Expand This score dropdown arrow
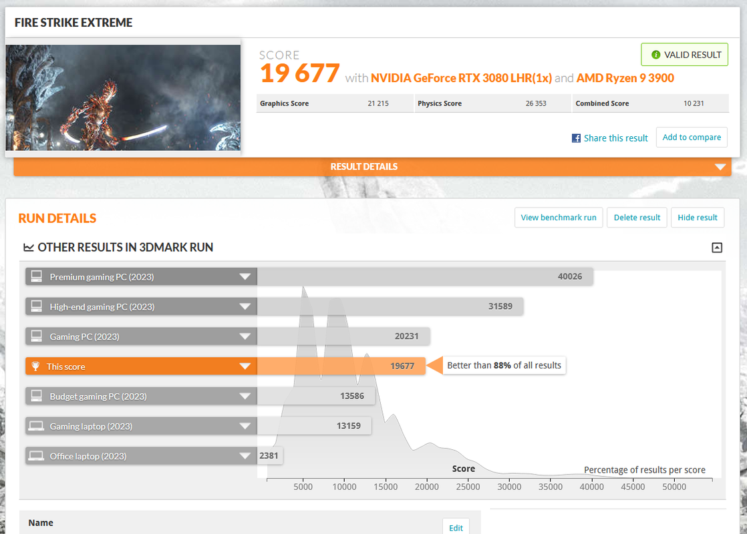The image size is (747, 534). click(x=245, y=366)
